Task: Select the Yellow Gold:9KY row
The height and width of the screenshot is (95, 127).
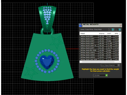Action: (99, 36)
